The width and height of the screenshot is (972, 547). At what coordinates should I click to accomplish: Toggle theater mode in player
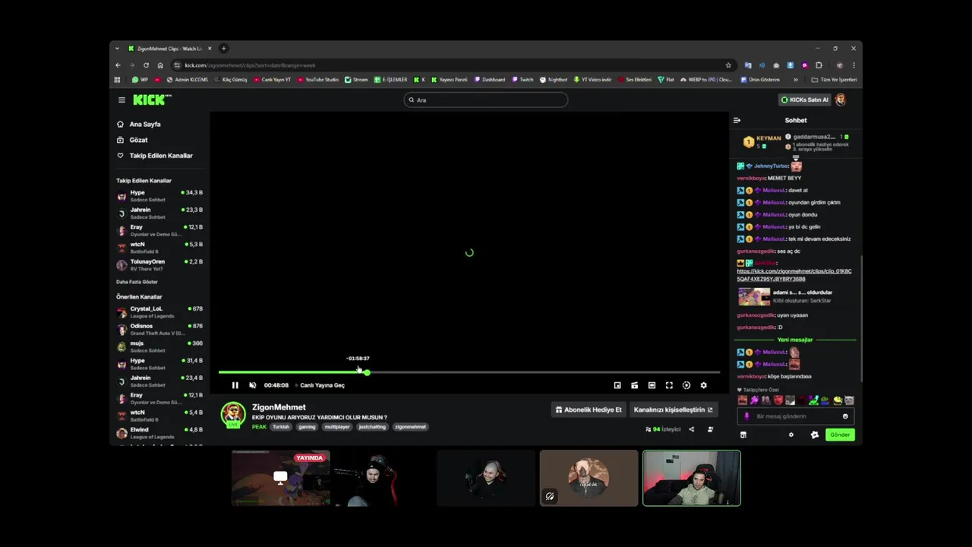point(652,385)
